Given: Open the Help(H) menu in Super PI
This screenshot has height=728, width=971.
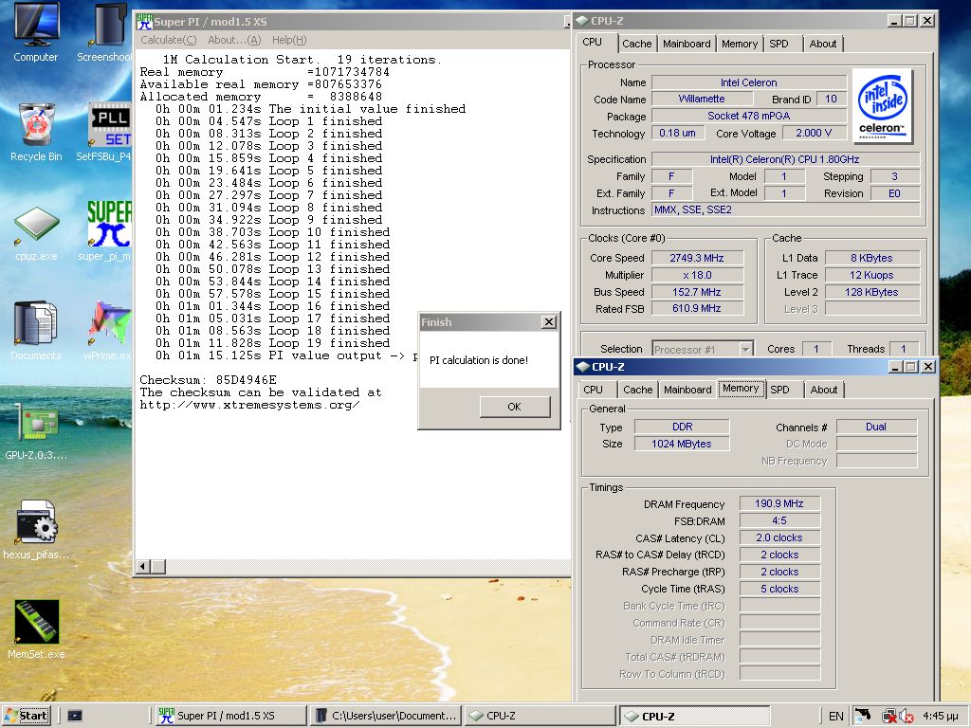Looking at the screenshot, I should [289, 40].
